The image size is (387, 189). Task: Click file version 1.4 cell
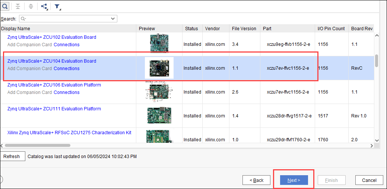235,116
